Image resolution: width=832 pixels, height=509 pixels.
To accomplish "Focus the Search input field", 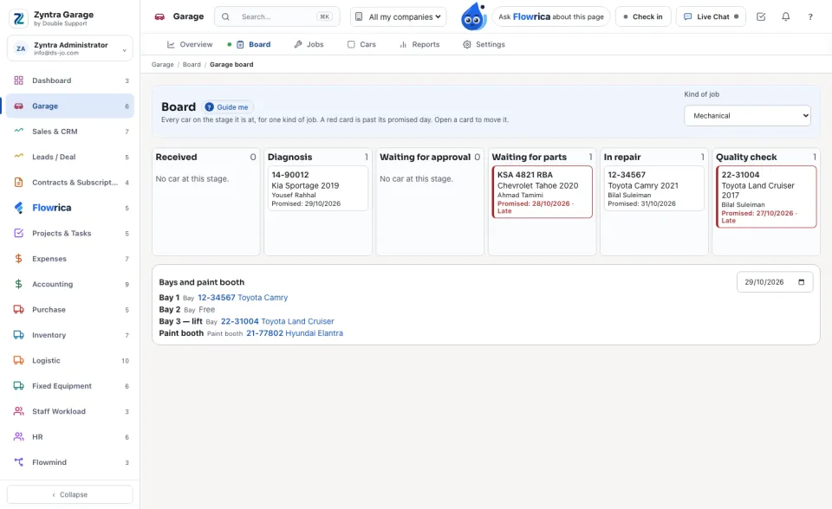I will pos(277,17).
